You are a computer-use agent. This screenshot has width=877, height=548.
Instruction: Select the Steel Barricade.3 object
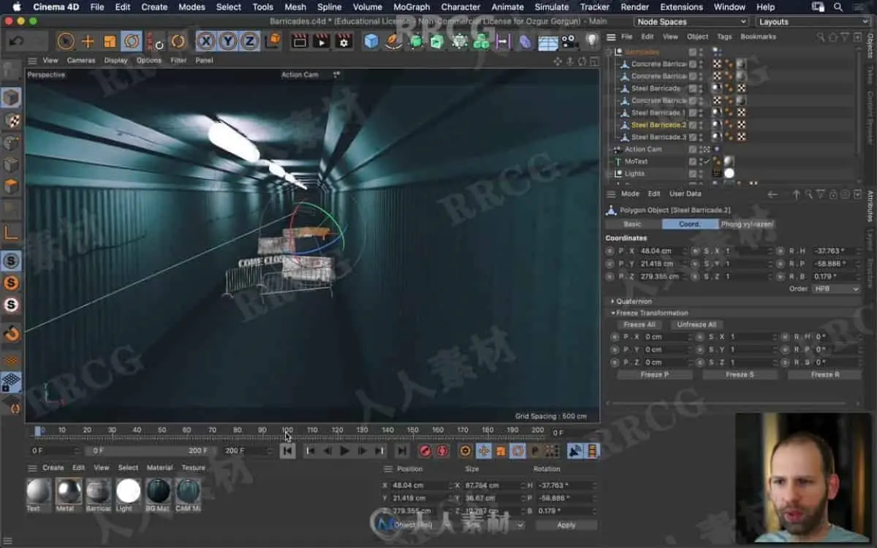(x=658, y=137)
